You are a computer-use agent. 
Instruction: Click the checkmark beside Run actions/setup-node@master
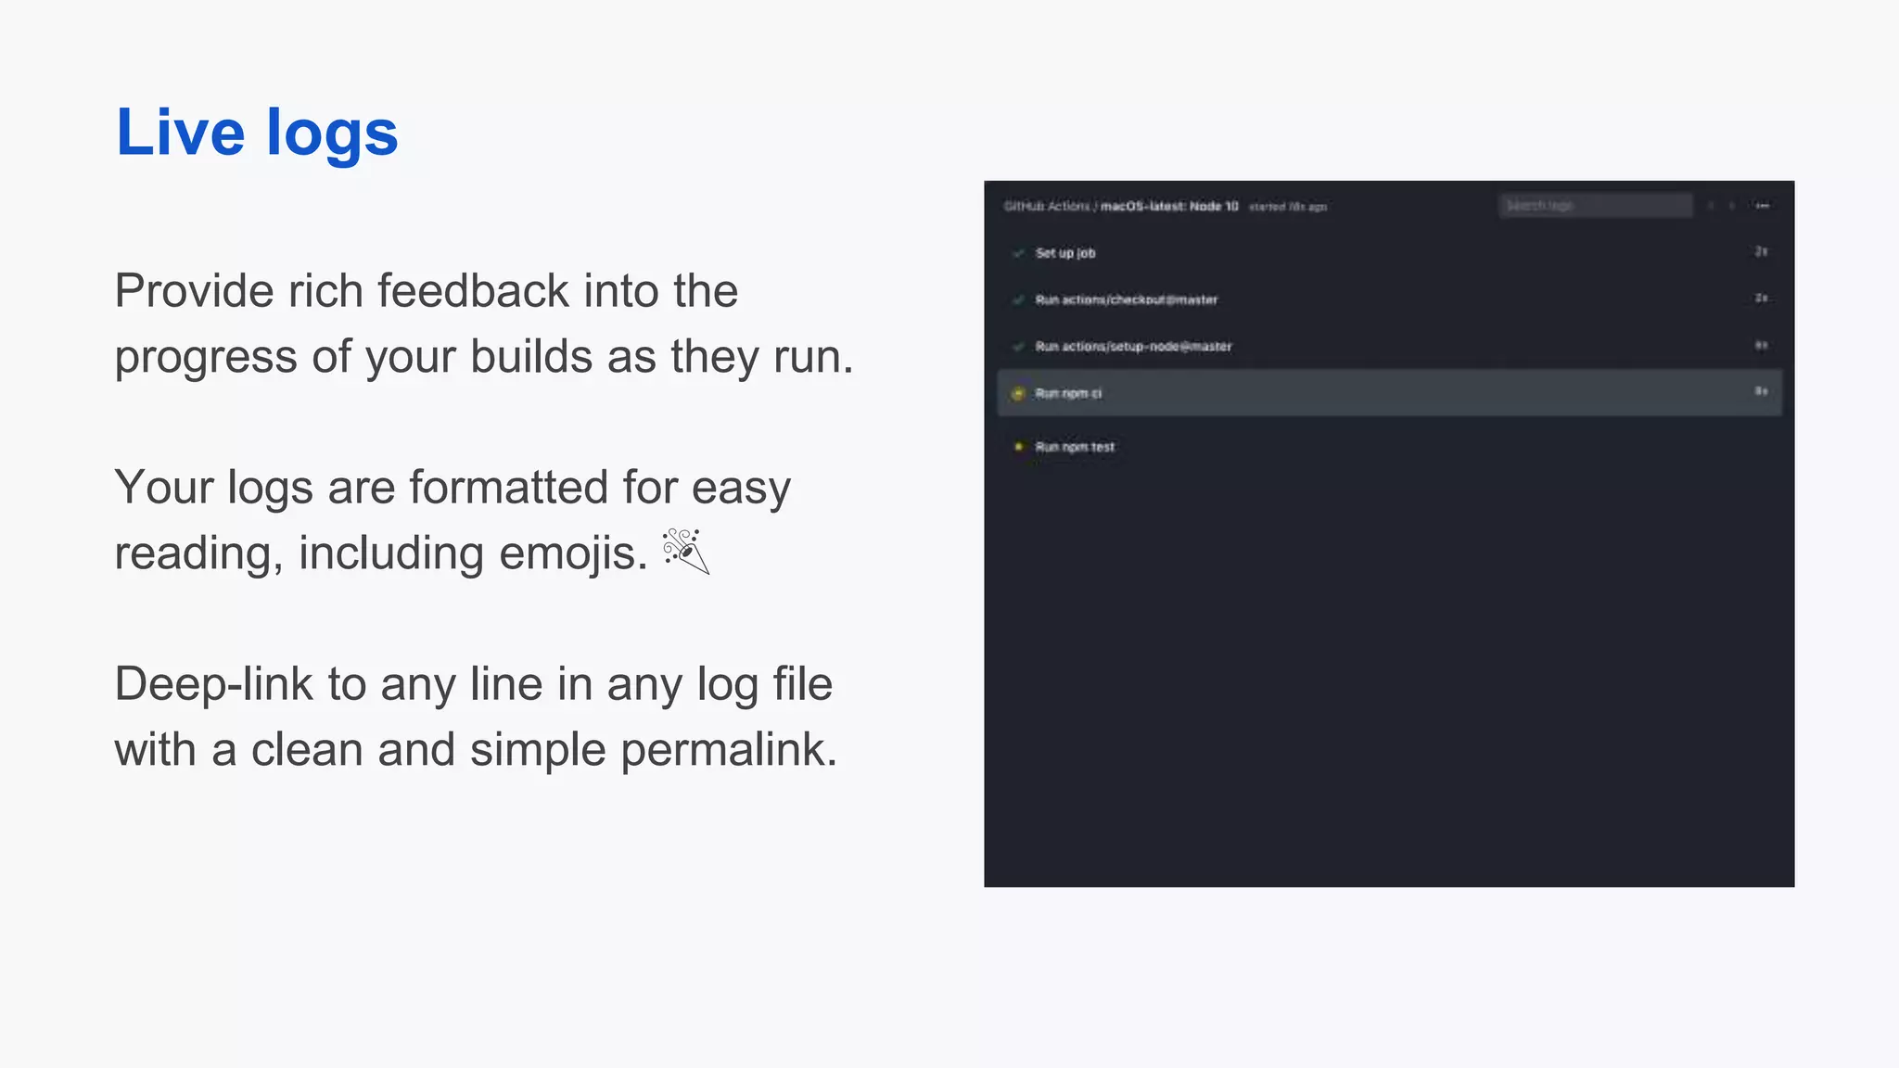coord(1018,346)
